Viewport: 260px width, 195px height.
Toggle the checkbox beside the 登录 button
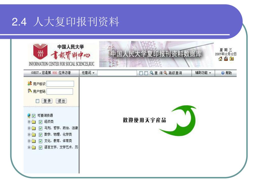(38, 101)
